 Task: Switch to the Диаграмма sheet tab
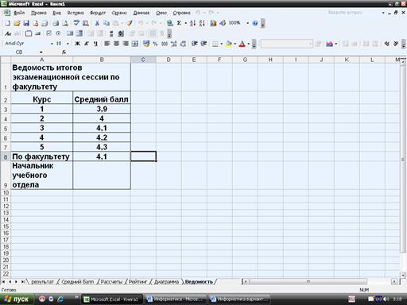point(166,282)
